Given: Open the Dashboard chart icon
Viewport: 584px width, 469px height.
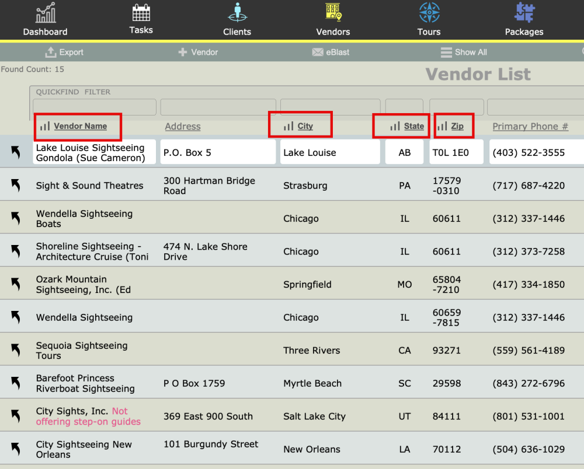Looking at the screenshot, I should [x=46, y=13].
